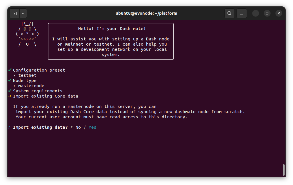Click the testnet preset value
Viewport: 293px width, 185px height.
tap(27, 75)
